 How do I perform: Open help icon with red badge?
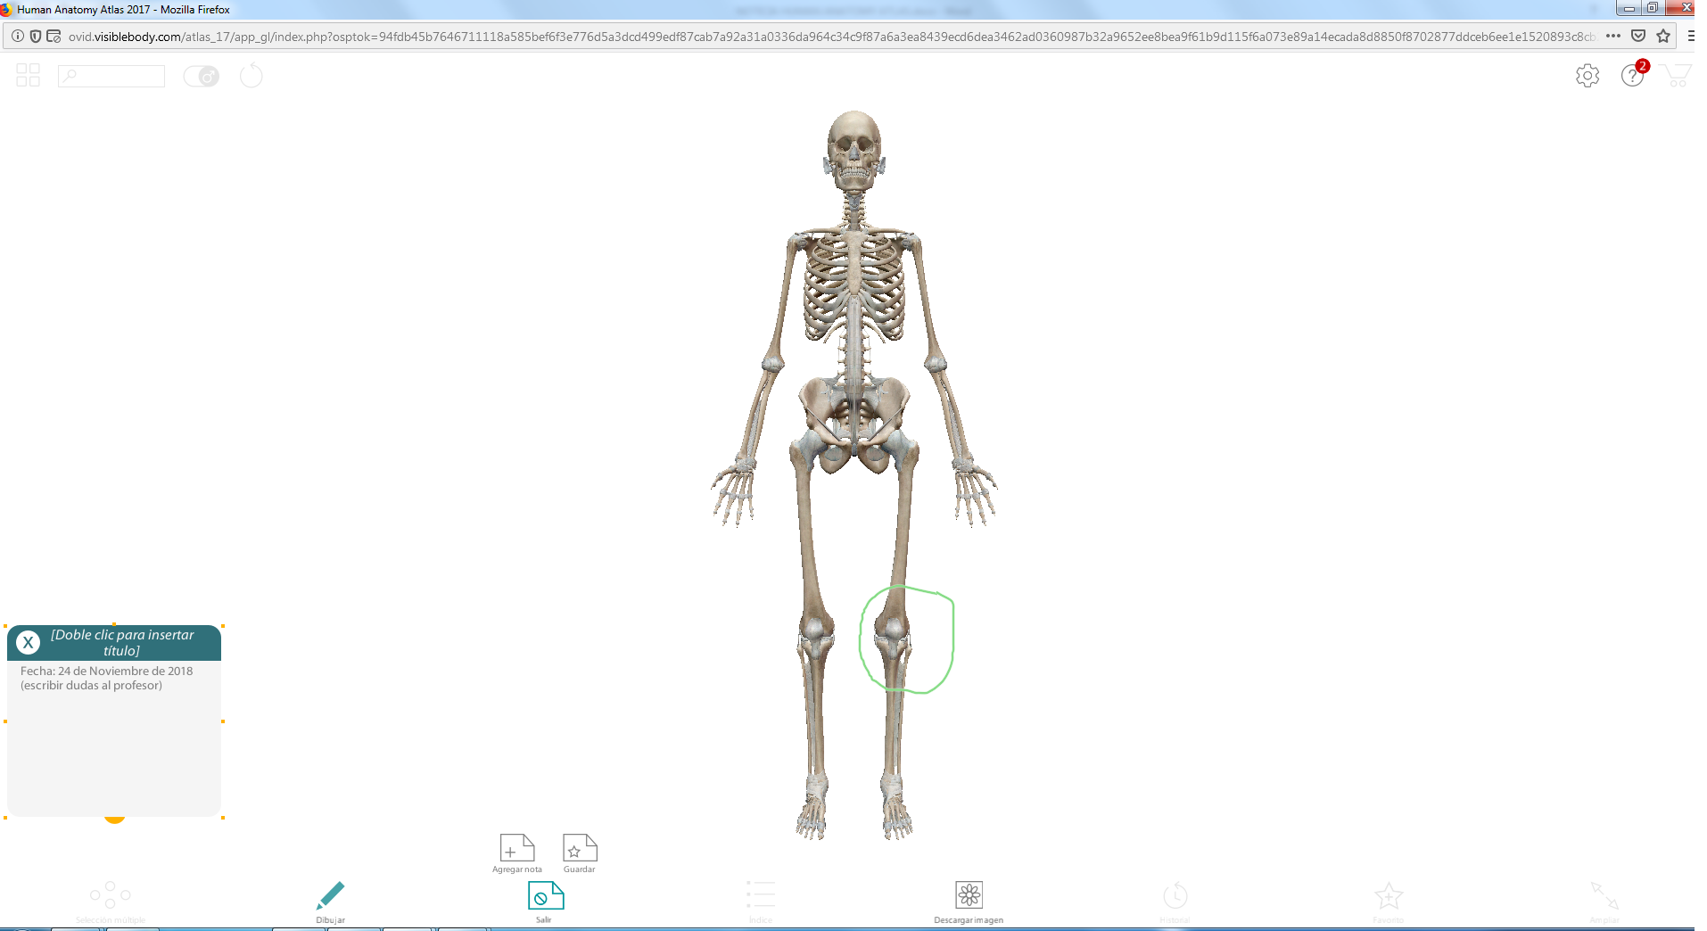(1632, 76)
